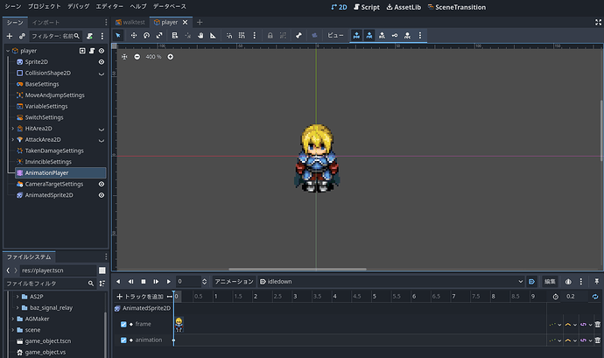This screenshot has height=358, width=604.
Task: Select the InvincibleSettings node
Action: pyautogui.click(x=48, y=162)
